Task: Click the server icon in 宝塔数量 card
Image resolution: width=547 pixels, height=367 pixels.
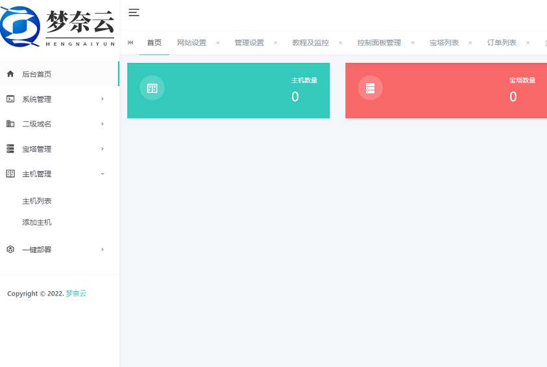Action: pyautogui.click(x=370, y=88)
